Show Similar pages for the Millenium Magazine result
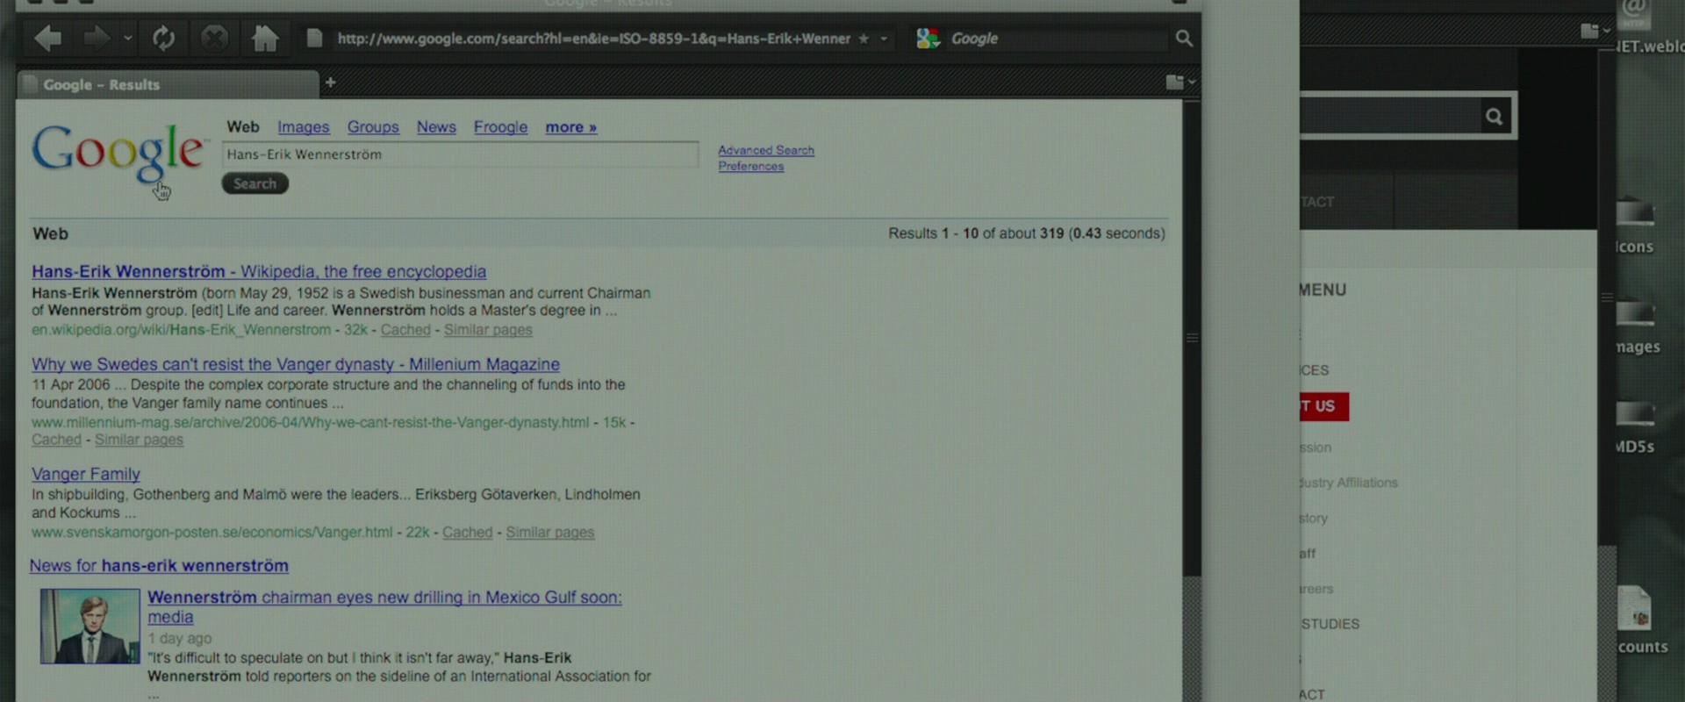This screenshot has height=702, width=1685. (x=139, y=440)
